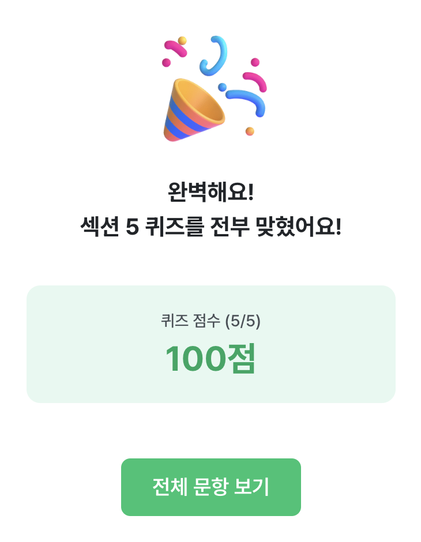The width and height of the screenshot is (421, 542).
Task: Click the party popper celebration icon
Action: pyautogui.click(x=215, y=88)
